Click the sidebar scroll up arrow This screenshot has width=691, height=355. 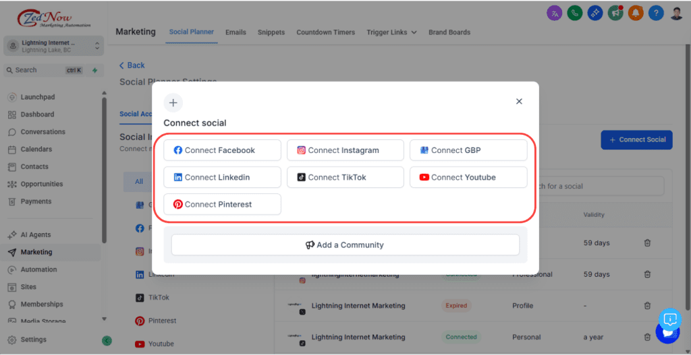[x=105, y=93]
